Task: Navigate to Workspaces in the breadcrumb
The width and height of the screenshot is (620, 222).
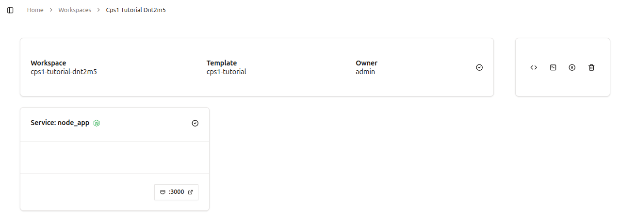Action: [x=75, y=10]
